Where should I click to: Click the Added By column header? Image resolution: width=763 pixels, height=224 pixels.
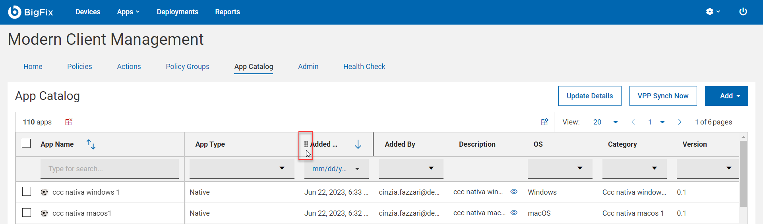pyautogui.click(x=400, y=144)
